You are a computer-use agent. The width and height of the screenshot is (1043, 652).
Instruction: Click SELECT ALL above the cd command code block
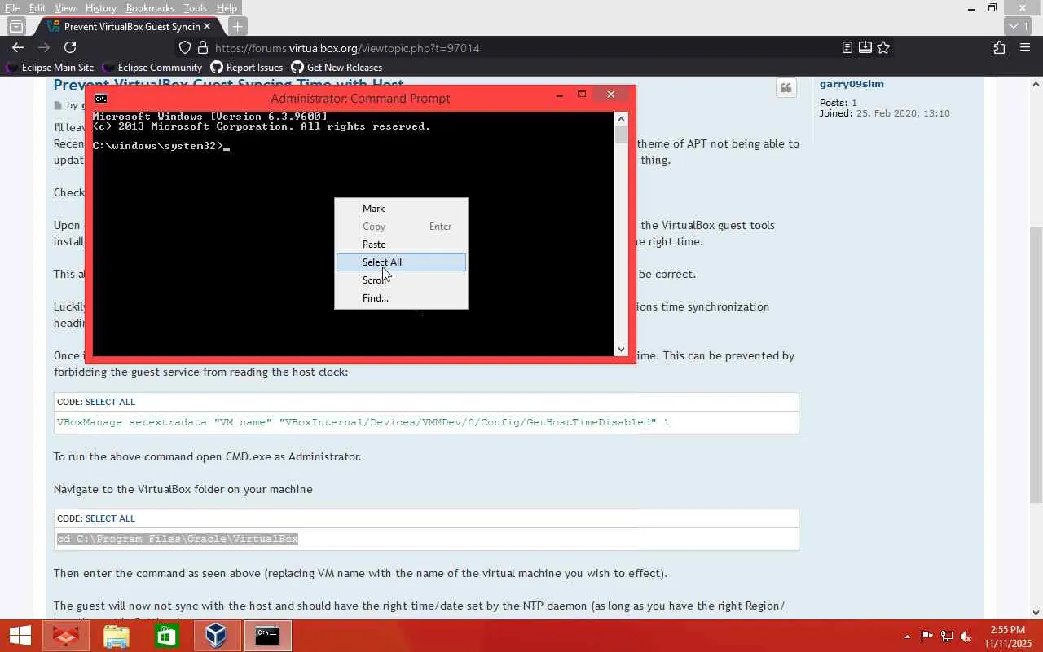(110, 518)
